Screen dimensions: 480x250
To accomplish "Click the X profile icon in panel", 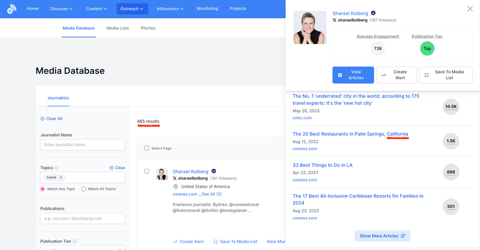I will (334, 20).
